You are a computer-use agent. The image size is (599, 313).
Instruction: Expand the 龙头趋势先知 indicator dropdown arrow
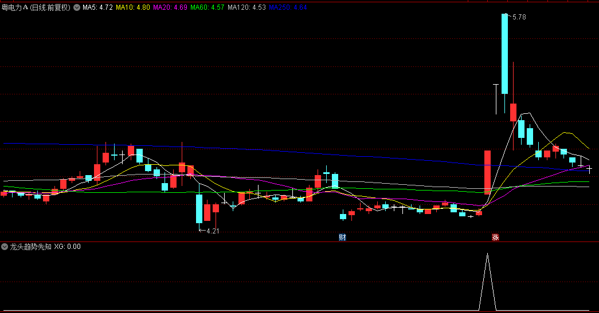(x=5, y=247)
